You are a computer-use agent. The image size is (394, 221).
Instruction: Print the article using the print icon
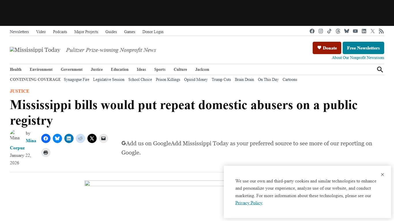(46, 153)
